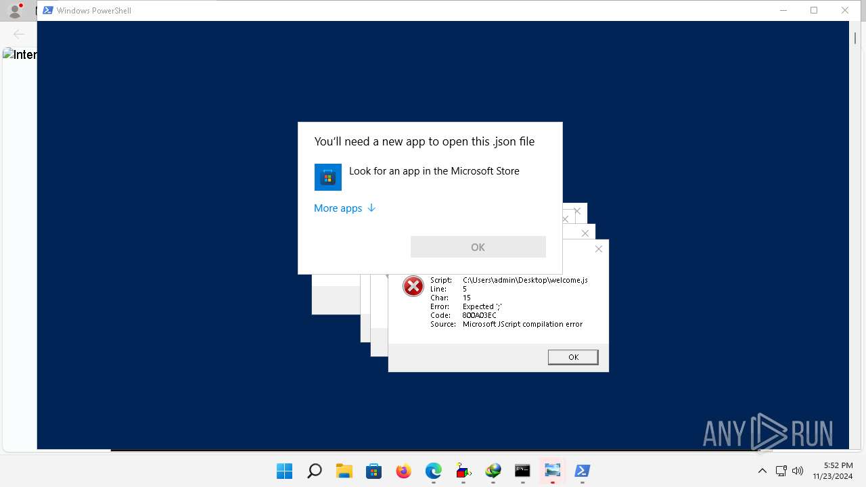The height and width of the screenshot is (487, 866).
Task: Click the red error icon in script dialog
Action: (x=413, y=286)
